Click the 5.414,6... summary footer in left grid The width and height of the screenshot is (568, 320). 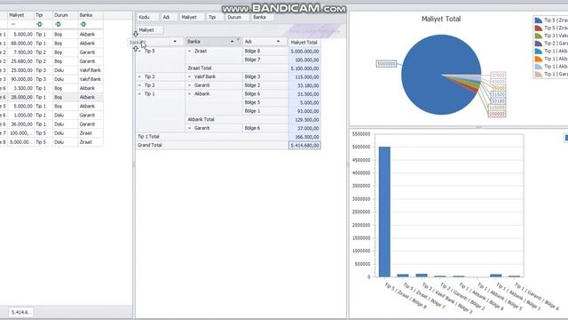21,312
